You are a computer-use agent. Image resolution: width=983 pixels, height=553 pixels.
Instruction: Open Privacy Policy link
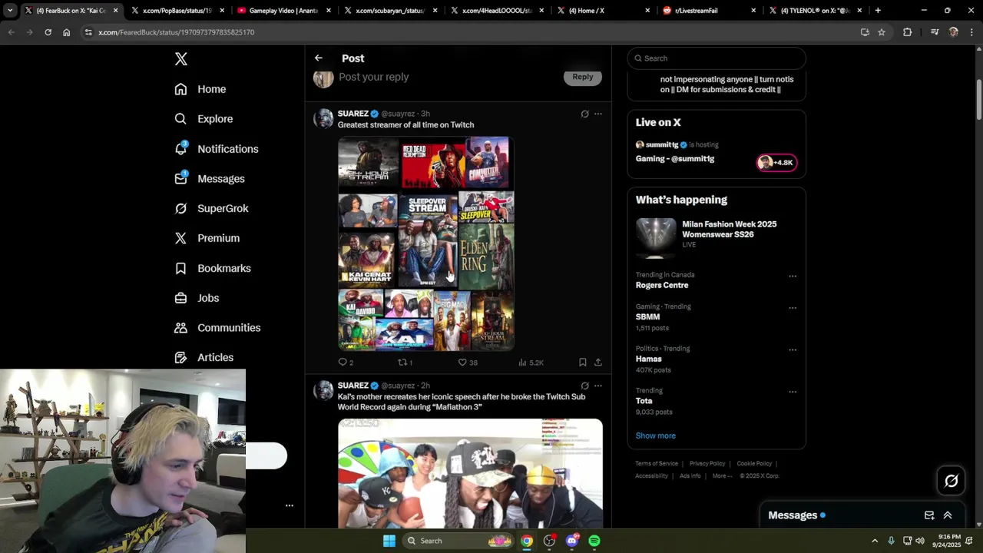tap(707, 464)
